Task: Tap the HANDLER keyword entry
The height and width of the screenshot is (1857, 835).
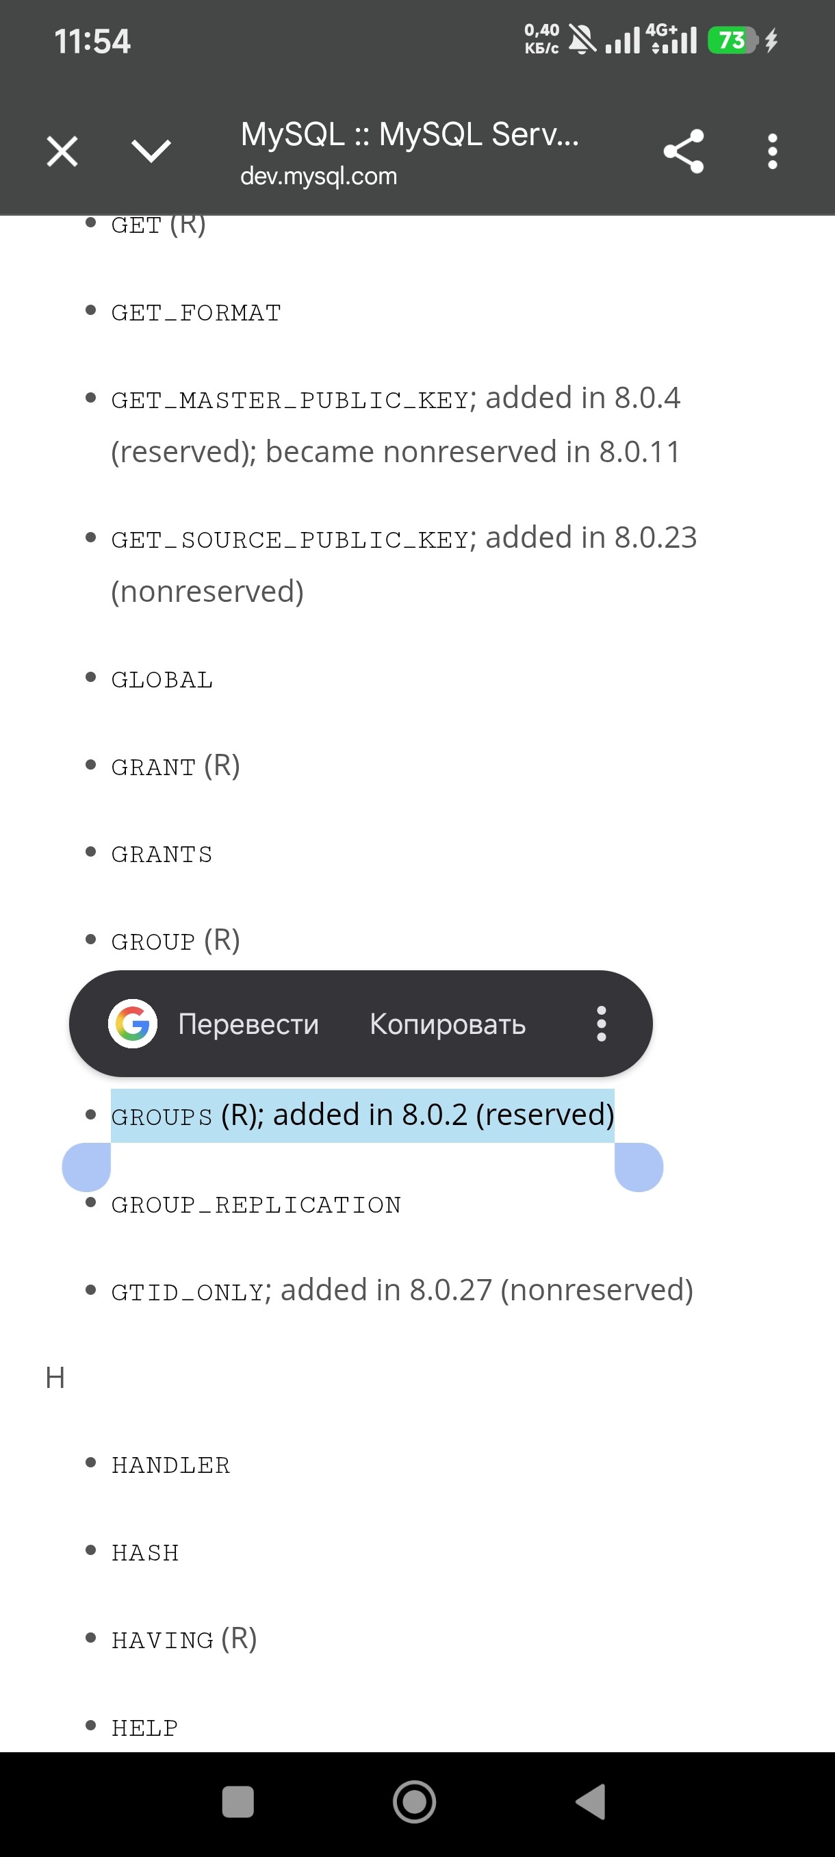Action: (170, 1465)
